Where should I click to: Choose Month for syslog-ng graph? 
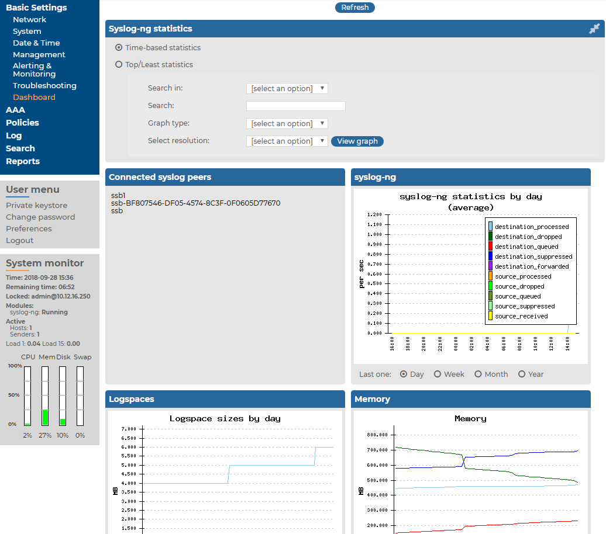click(x=478, y=374)
